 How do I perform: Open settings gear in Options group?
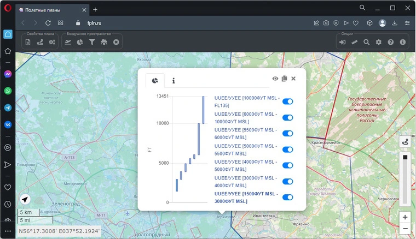click(x=378, y=42)
